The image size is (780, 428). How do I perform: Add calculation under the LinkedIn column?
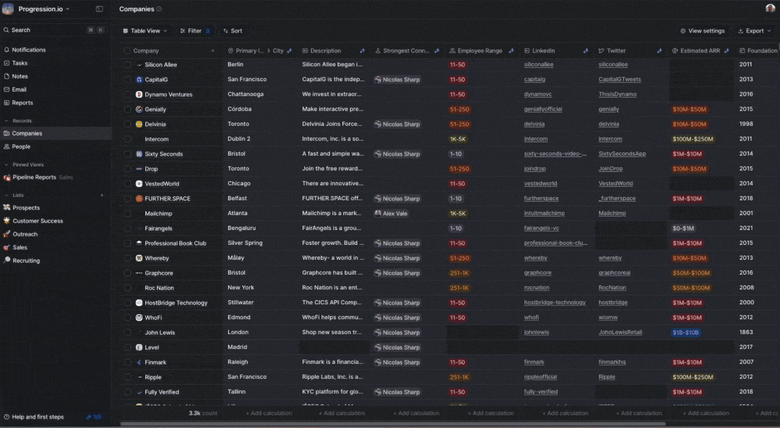564,413
